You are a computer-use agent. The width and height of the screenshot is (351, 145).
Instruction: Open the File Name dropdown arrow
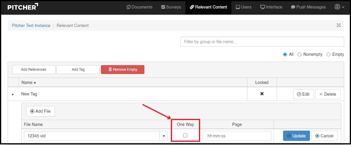164,136
